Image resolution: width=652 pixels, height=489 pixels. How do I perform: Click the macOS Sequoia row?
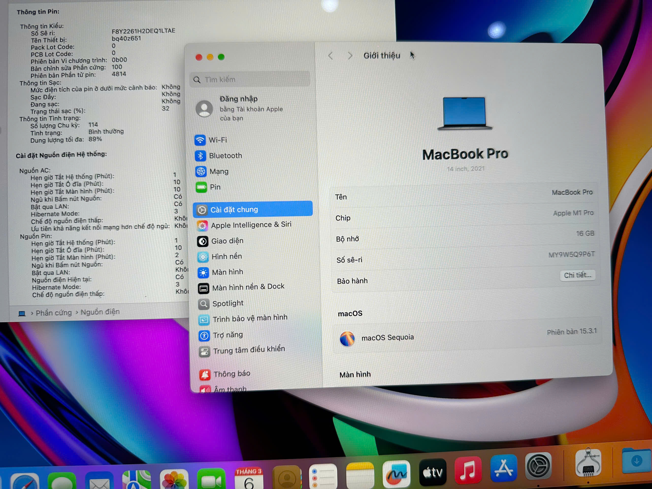tap(467, 335)
